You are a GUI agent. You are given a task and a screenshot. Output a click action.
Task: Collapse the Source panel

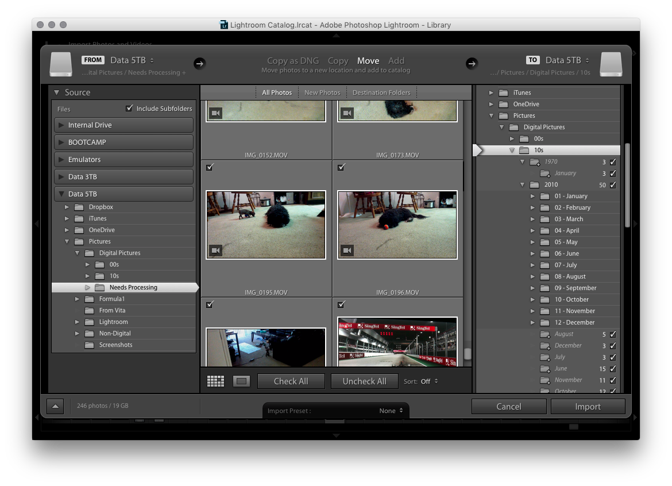click(56, 92)
